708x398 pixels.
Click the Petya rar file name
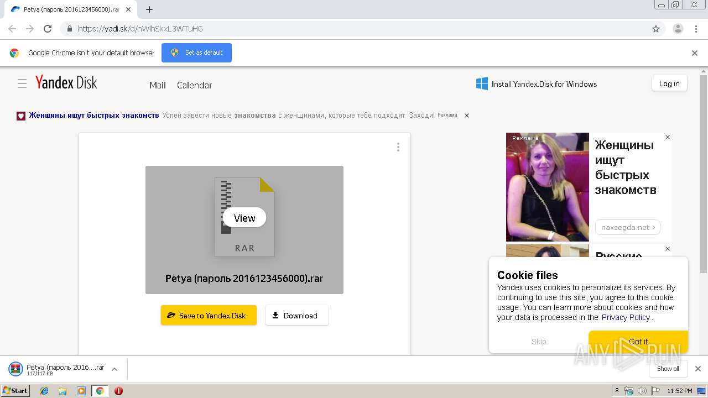click(x=244, y=278)
